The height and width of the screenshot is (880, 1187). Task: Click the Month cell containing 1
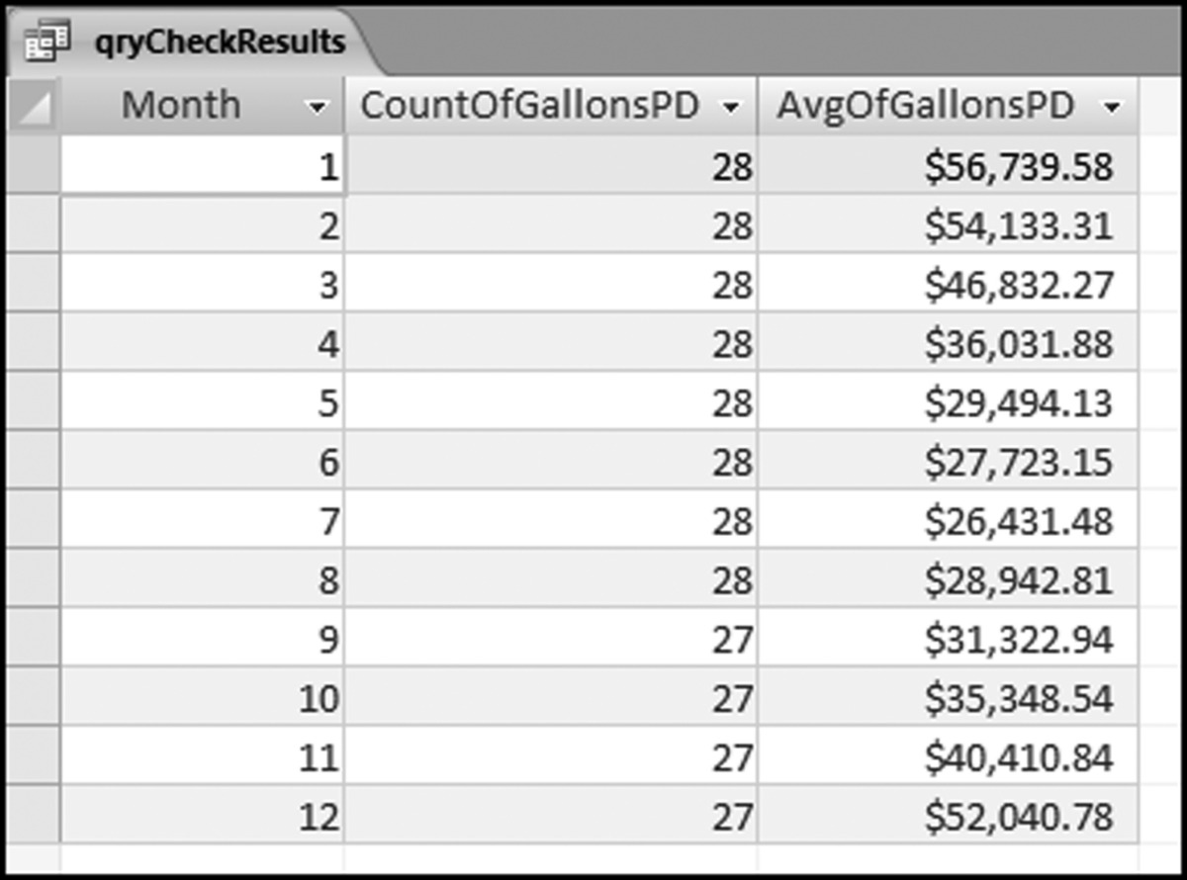coord(203,168)
